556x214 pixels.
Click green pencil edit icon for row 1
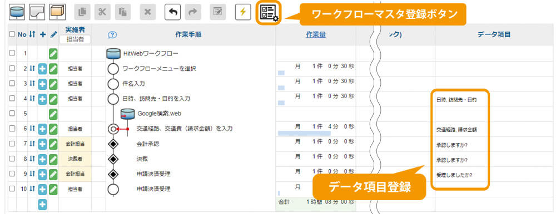(x=53, y=54)
